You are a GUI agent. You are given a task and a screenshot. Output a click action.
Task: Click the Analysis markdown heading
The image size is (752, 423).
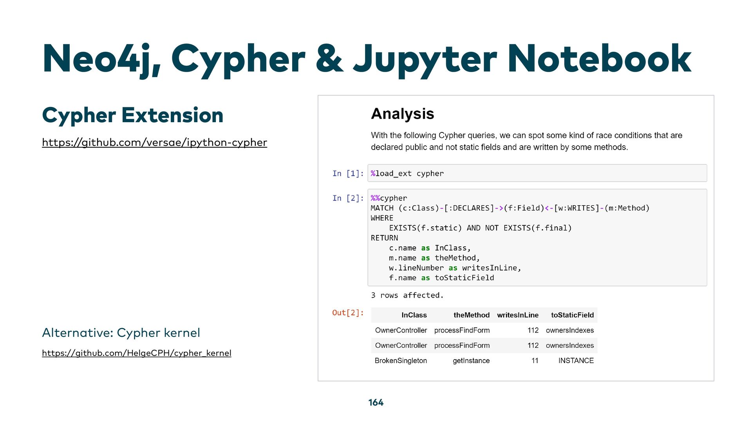(402, 114)
